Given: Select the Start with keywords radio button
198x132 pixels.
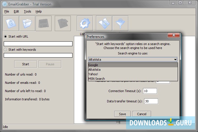Looking at the screenshot, I should [5, 50].
